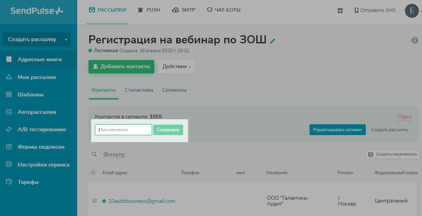Toggle the select-all checkbox in table header
Viewport: 422px width, 216px height.
point(93,173)
